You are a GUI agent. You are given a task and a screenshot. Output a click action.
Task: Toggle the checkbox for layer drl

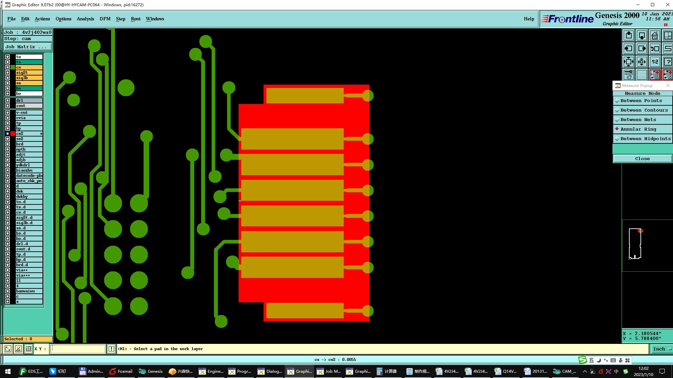(x=8, y=100)
